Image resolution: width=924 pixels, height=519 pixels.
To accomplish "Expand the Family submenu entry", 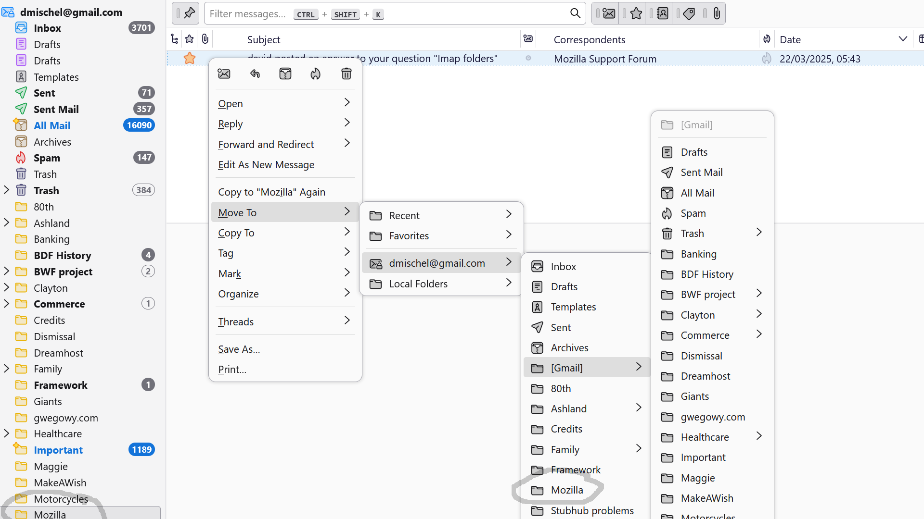I will 587,449.
